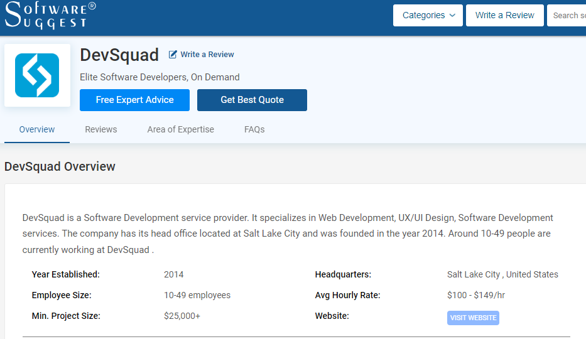
Task: Click the tagline Elite Software Developers, On Demand
Action: (160, 77)
